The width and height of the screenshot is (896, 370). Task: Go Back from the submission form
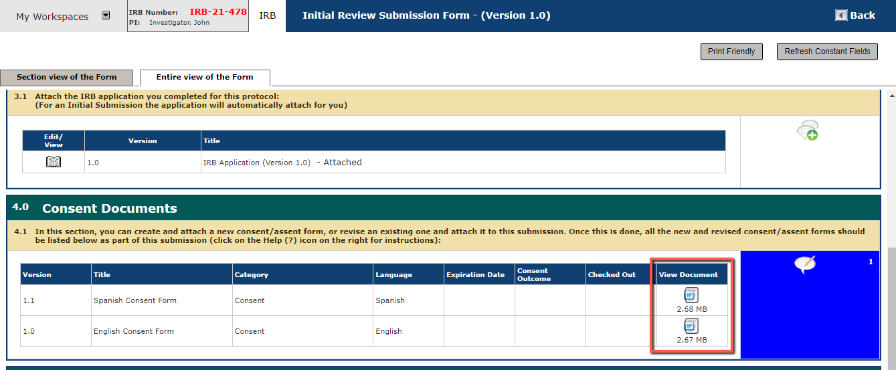[x=855, y=15]
